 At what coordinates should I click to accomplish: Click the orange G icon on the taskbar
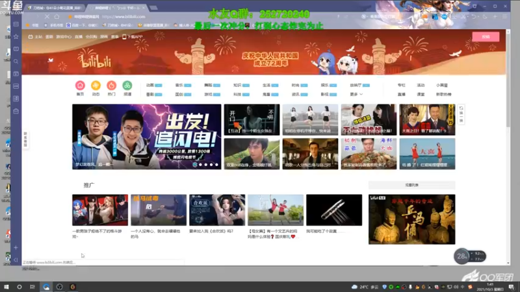(73, 287)
